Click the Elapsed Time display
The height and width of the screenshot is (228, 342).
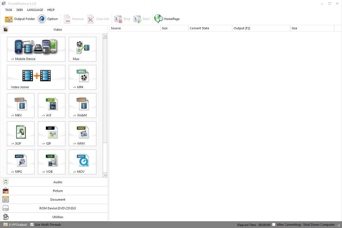254,225
